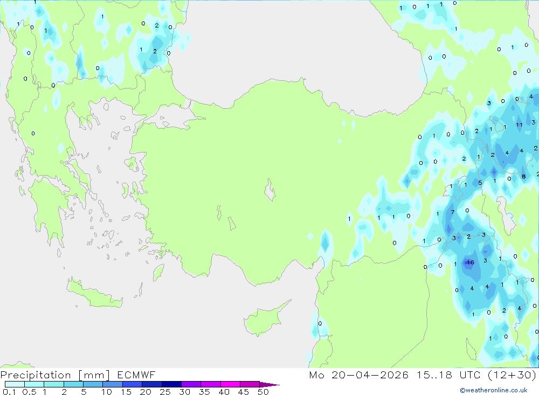Select the 35–40 mm legend color swatch
This screenshot has width=539, height=395.
[x=211, y=384]
